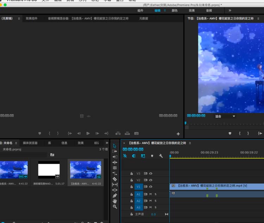Solo audio track A2

155,201
